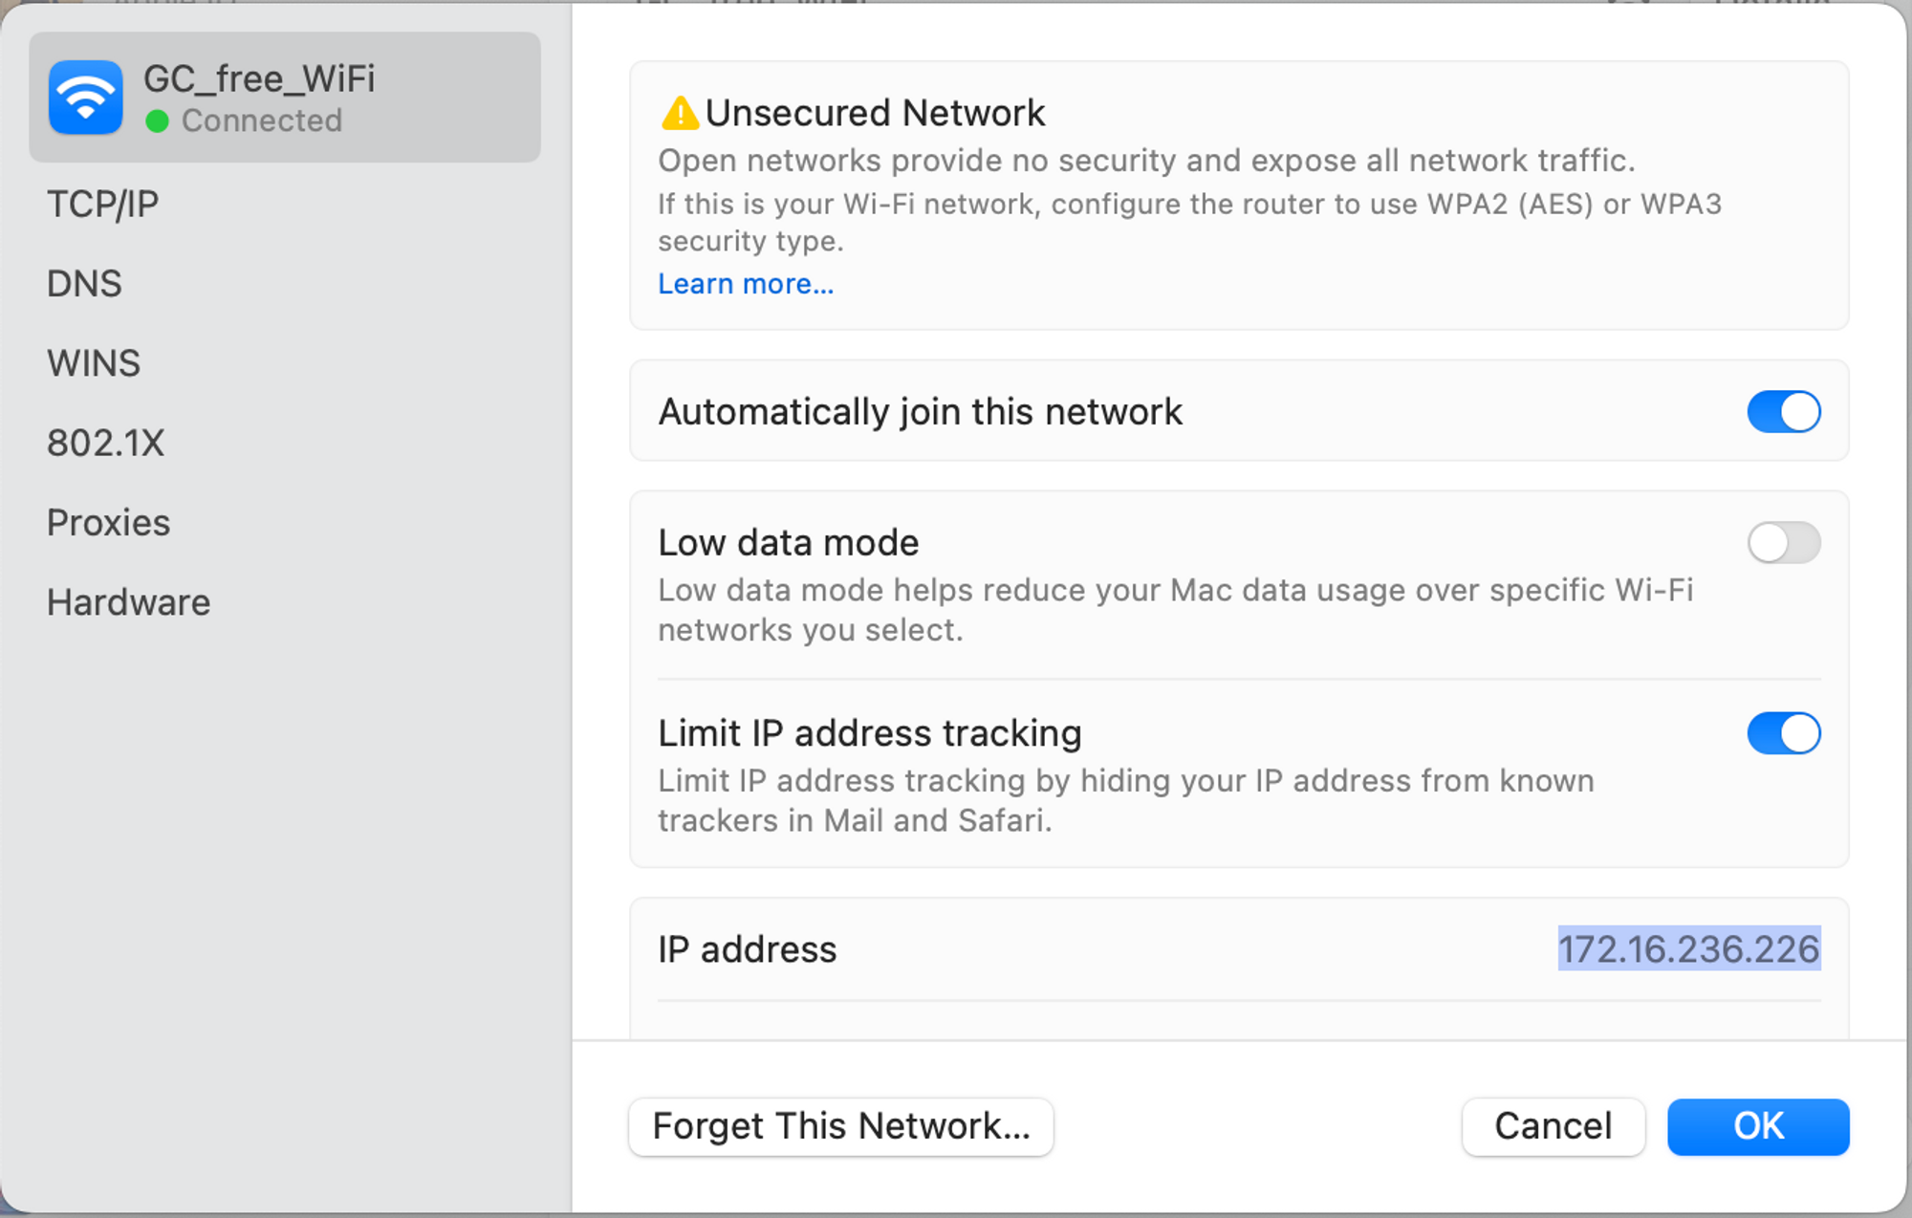
Task: Open the Learn more link
Action: coord(746,284)
